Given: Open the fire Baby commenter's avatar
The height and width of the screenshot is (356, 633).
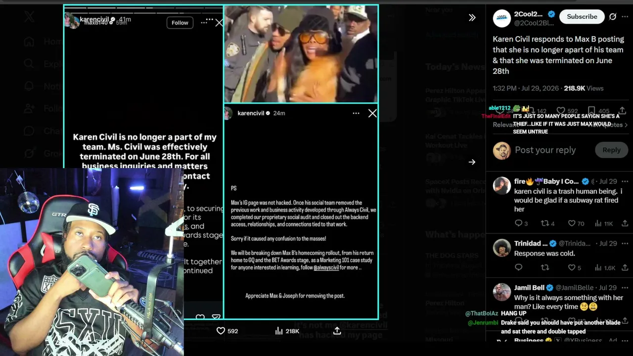Looking at the screenshot, I should pyautogui.click(x=502, y=185).
